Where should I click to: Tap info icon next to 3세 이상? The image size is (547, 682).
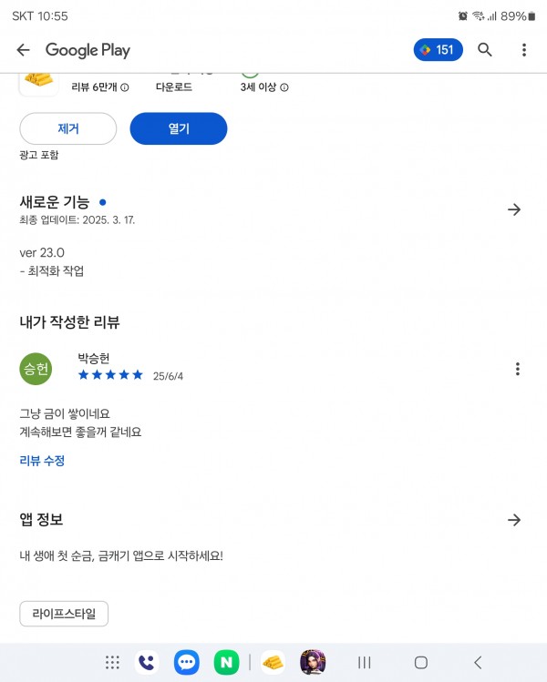click(x=284, y=87)
